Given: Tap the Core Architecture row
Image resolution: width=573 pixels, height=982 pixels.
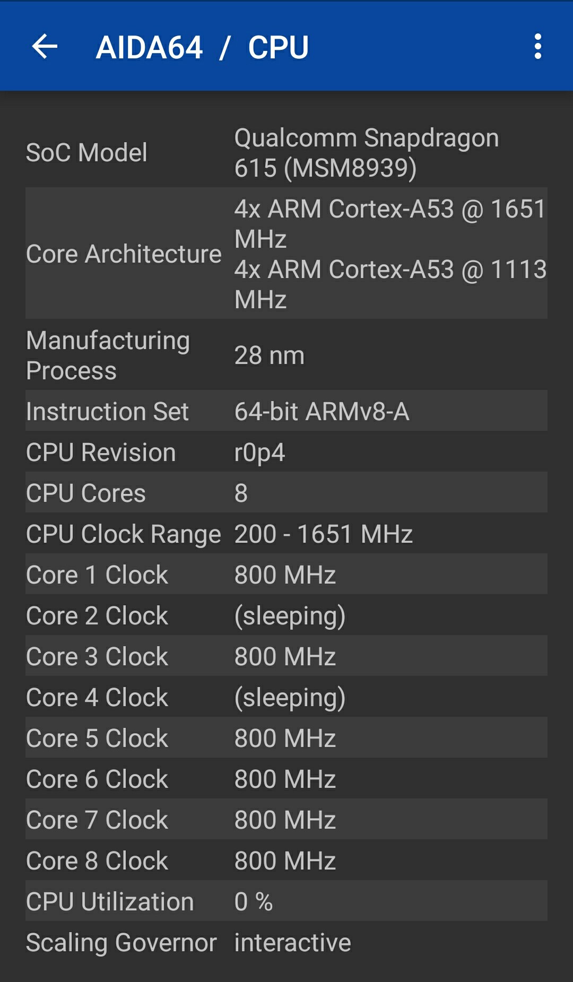Looking at the screenshot, I should pyautogui.click(x=286, y=254).
